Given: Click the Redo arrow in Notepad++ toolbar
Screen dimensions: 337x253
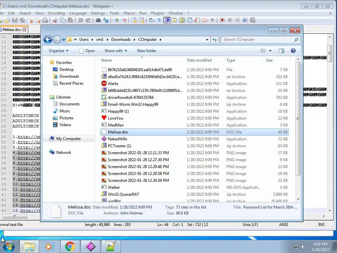Looking at the screenshot, I should pos(88,20).
